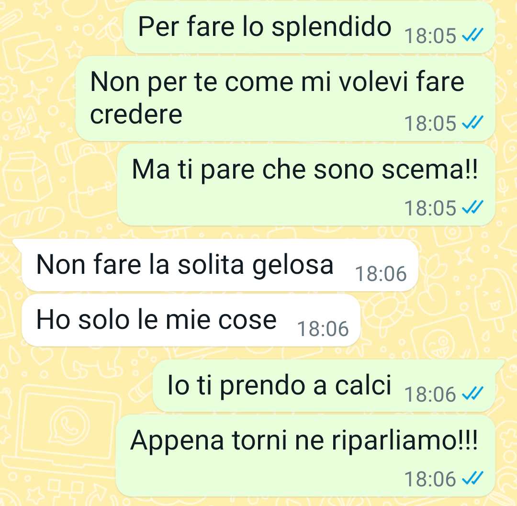Click the 18:05 timestamp under "sono scema!!"
This screenshot has width=517, height=506.
pos(430,208)
